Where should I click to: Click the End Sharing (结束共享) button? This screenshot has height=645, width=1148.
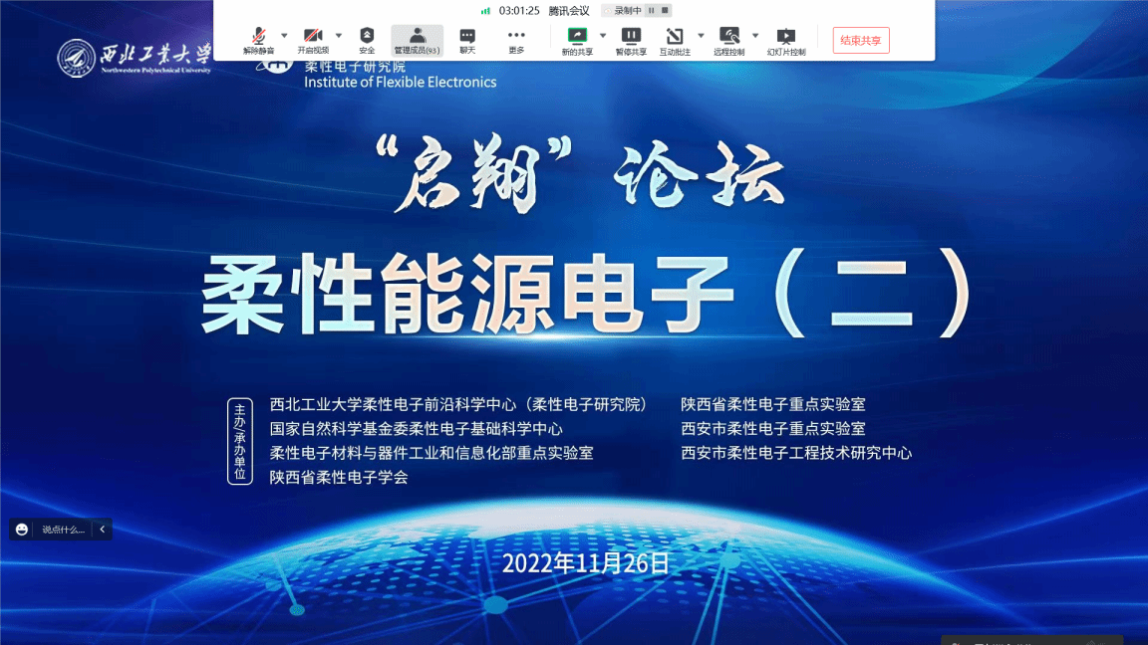[x=861, y=41]
